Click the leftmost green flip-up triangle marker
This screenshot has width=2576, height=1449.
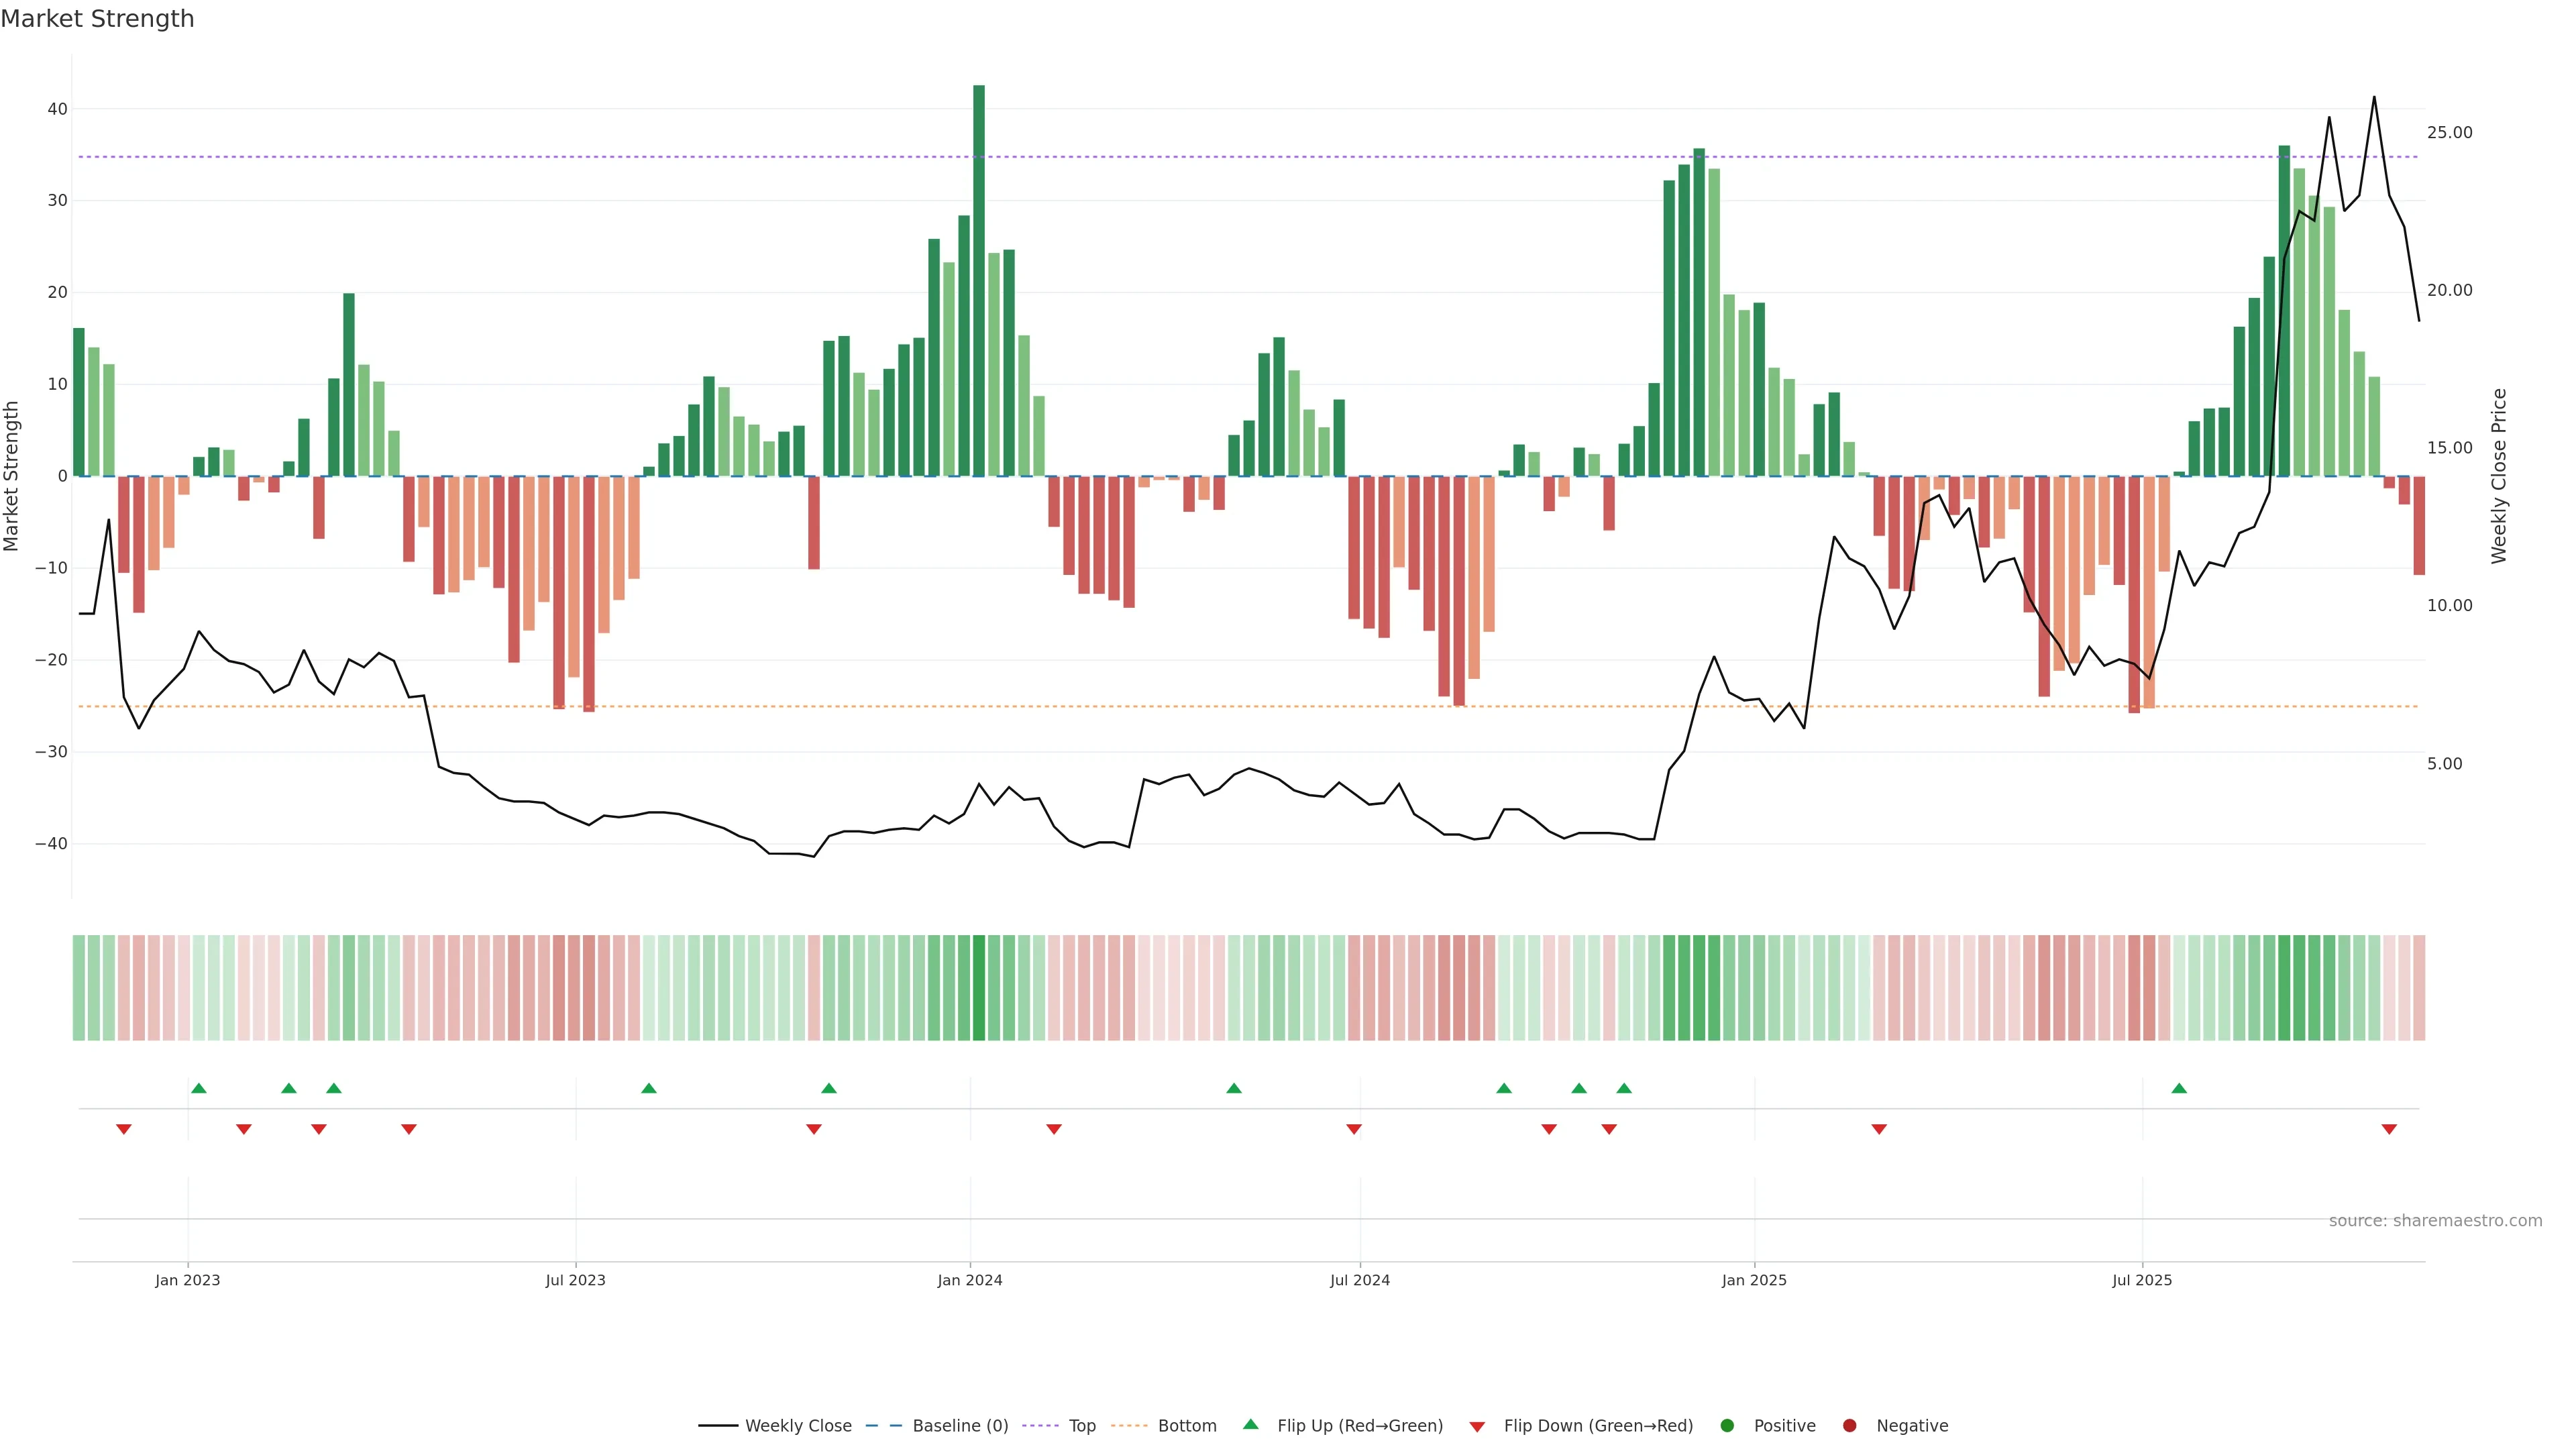[x=199, y=1088]
